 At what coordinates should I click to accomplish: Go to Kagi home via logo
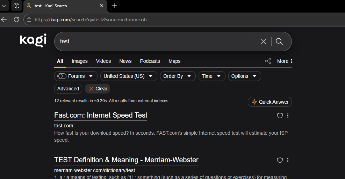[33, 40]
